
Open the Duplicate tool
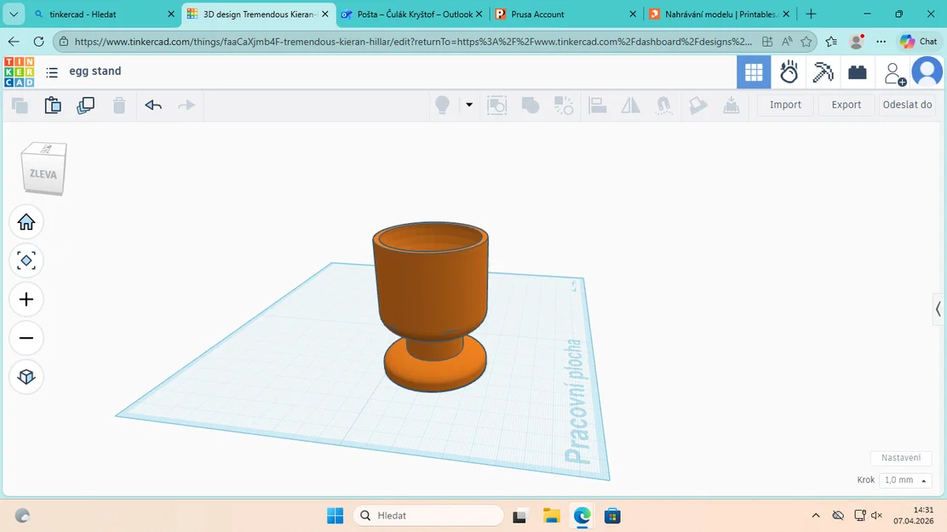coord(85,105)
